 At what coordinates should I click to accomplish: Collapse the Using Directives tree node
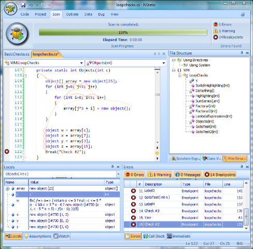point(174,60)
